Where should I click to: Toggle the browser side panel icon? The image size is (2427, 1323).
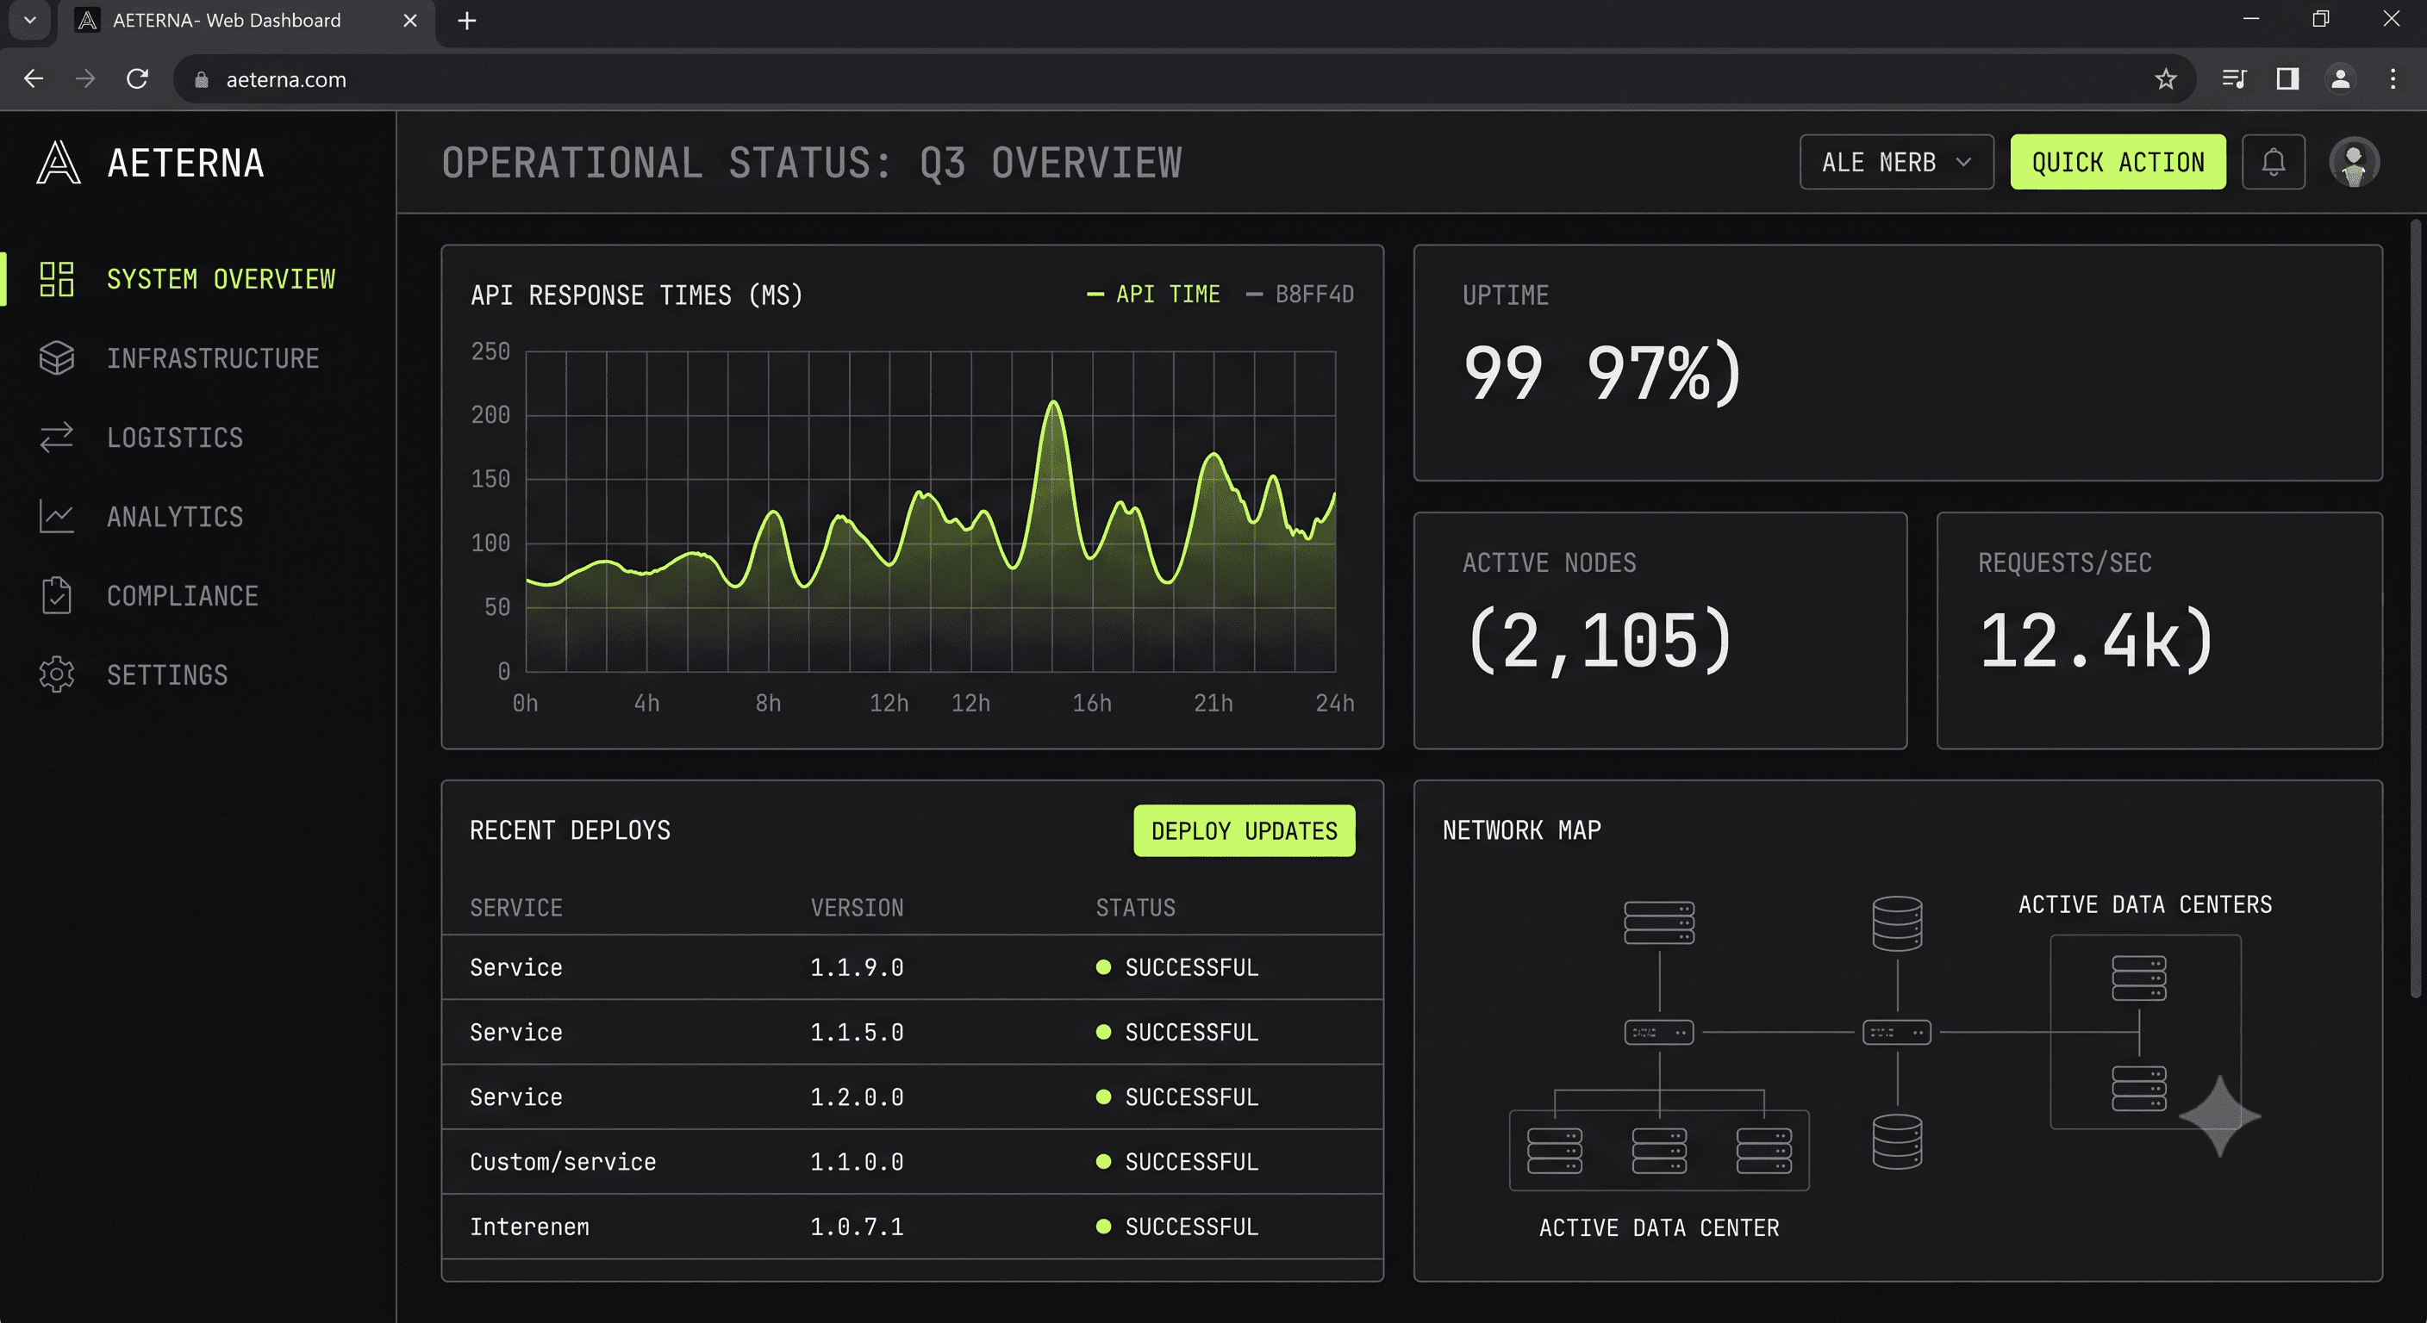2287,79
